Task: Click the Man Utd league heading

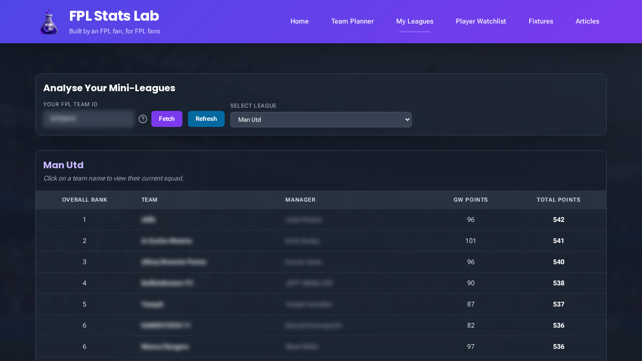Action: tap(63, 165)
